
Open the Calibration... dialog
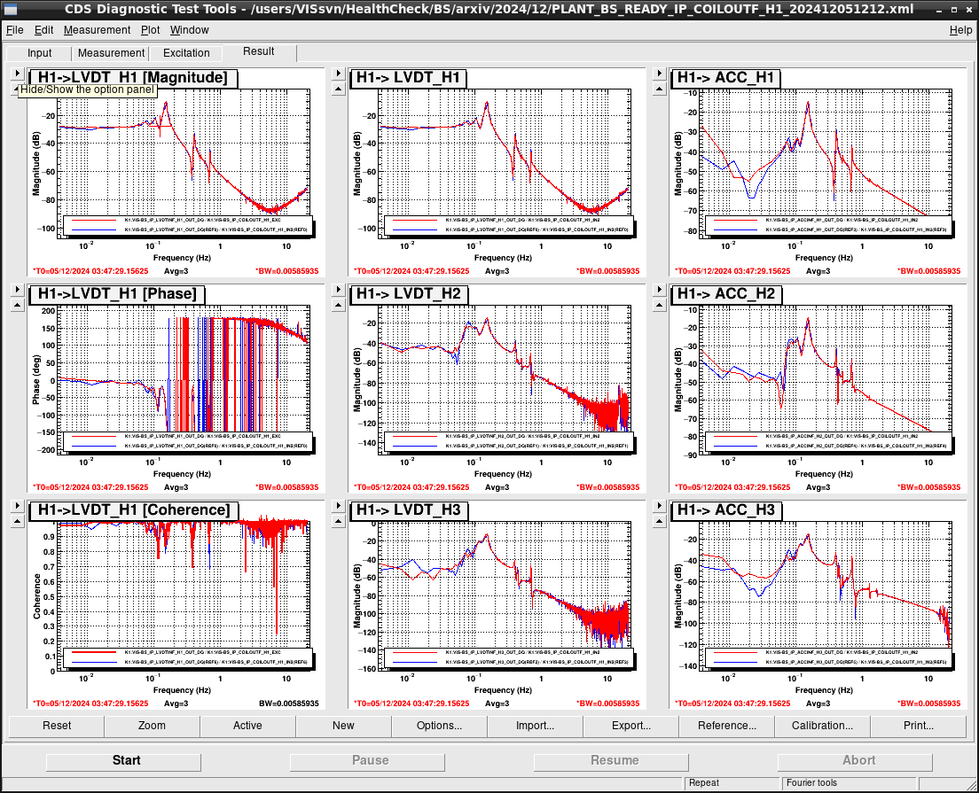[822, 726]
